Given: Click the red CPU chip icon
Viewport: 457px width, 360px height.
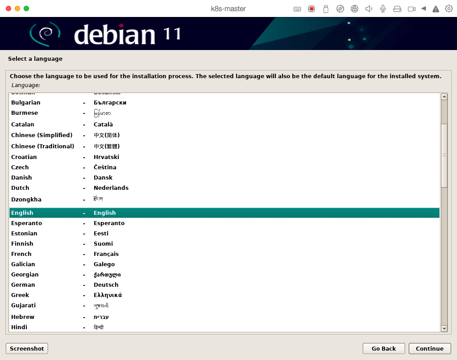Looking at the screenshot, I should (x=311, y=9).
